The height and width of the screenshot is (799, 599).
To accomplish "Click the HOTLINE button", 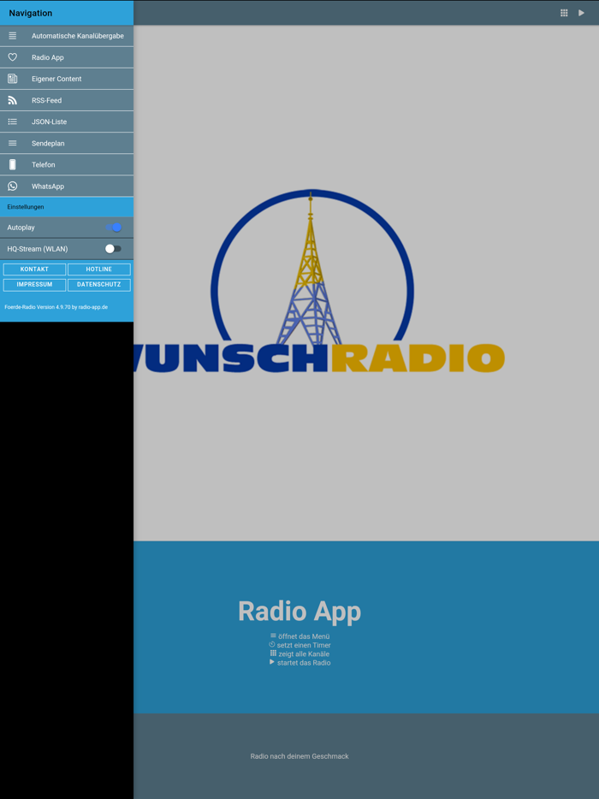I will (x=99, y=269).
